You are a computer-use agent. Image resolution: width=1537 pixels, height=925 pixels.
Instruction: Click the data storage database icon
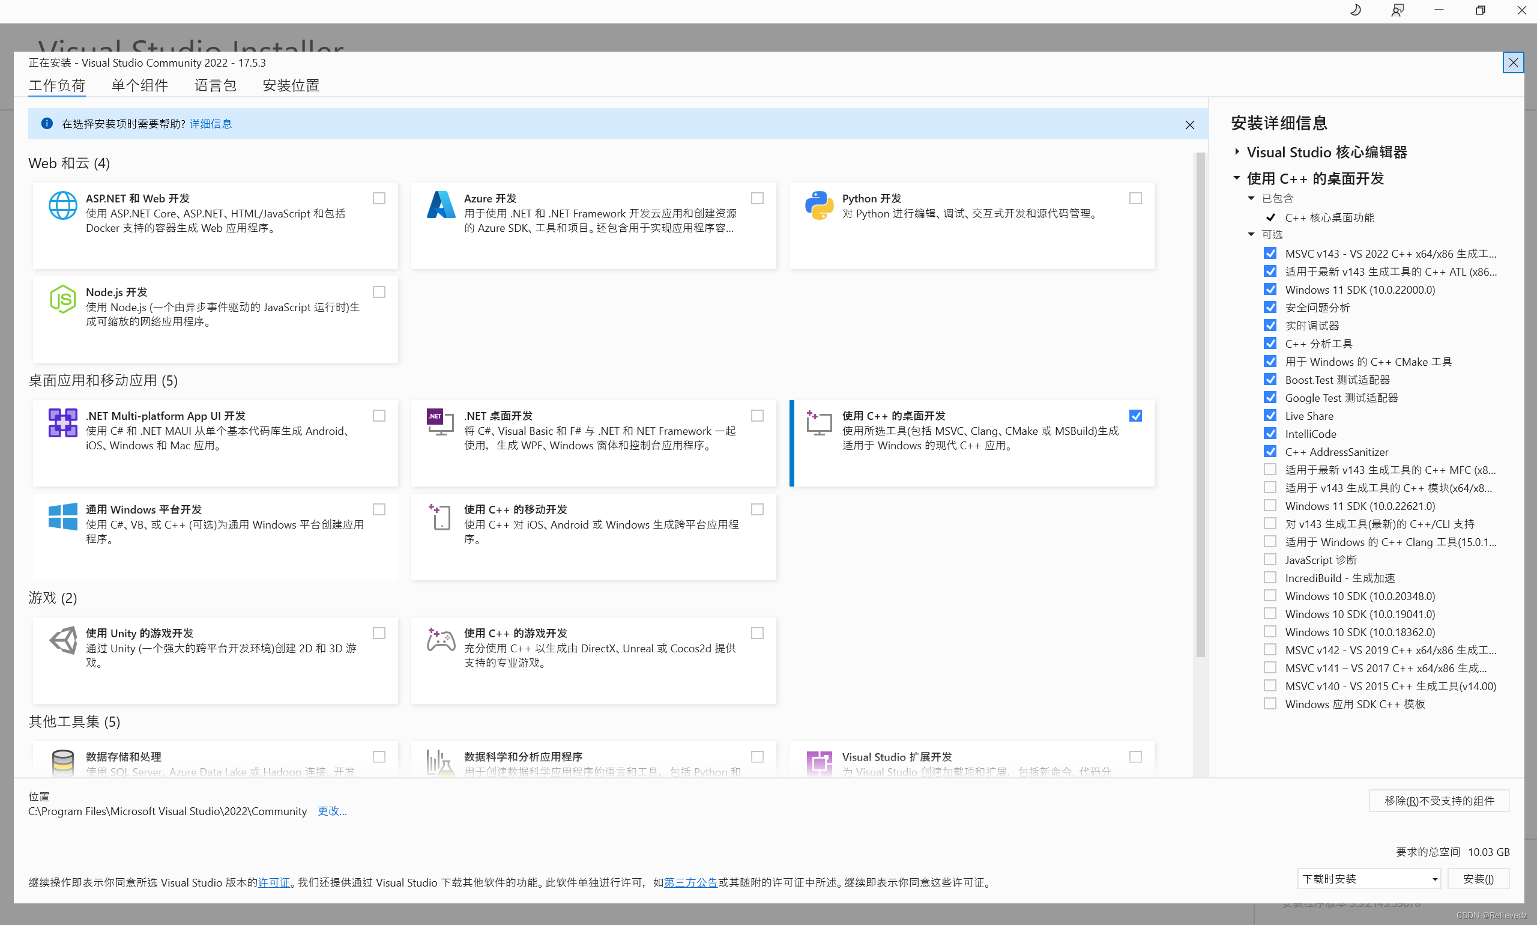coord(63,762)
